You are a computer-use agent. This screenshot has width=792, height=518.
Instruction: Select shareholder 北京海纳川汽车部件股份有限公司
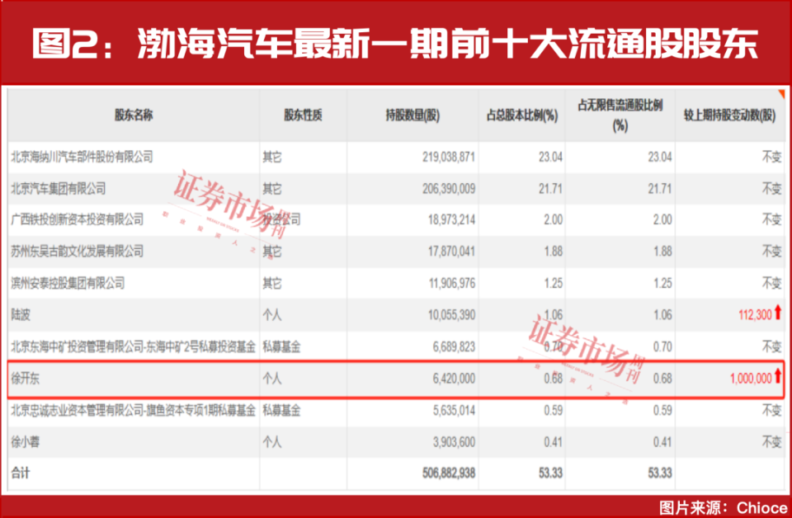point(82,157)
